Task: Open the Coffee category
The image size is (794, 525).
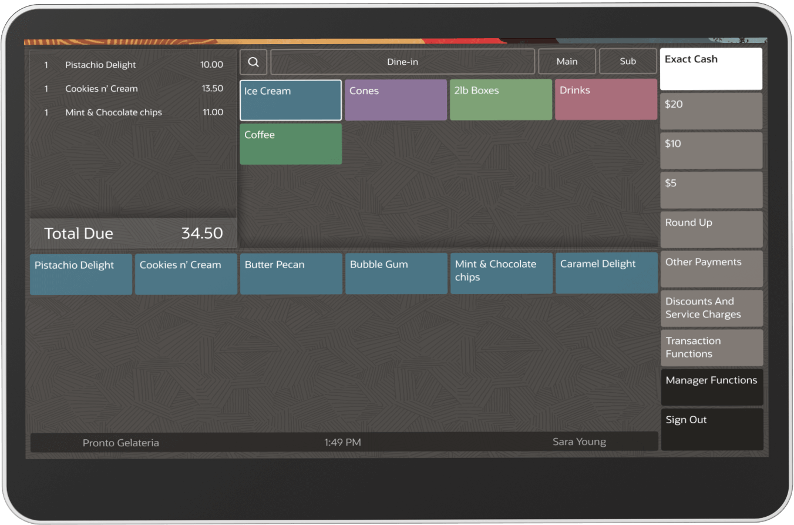Action: click(290, 143)
